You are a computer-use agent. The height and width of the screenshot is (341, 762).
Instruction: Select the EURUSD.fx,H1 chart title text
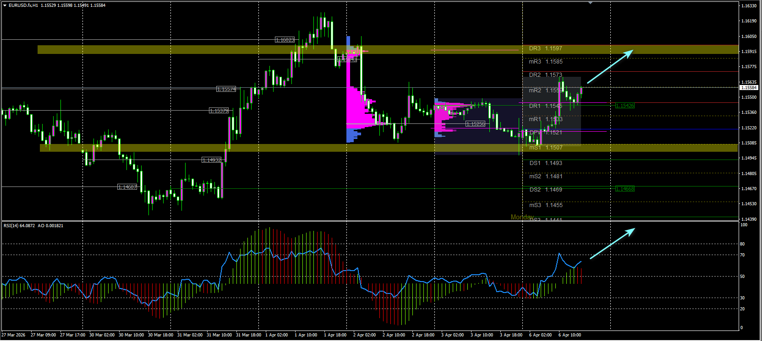tap(23, 5)
